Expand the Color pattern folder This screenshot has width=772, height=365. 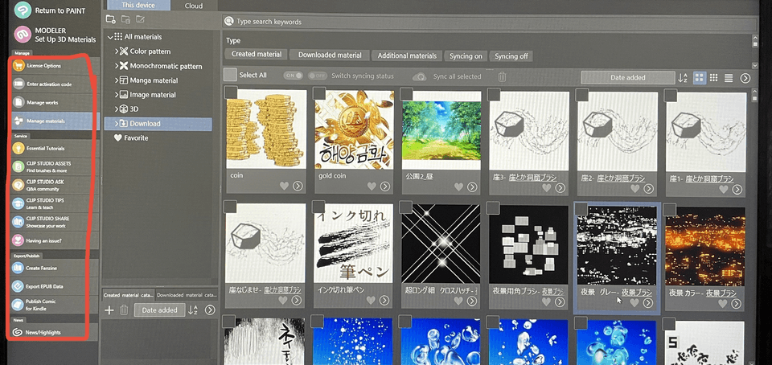coord(117,51)
